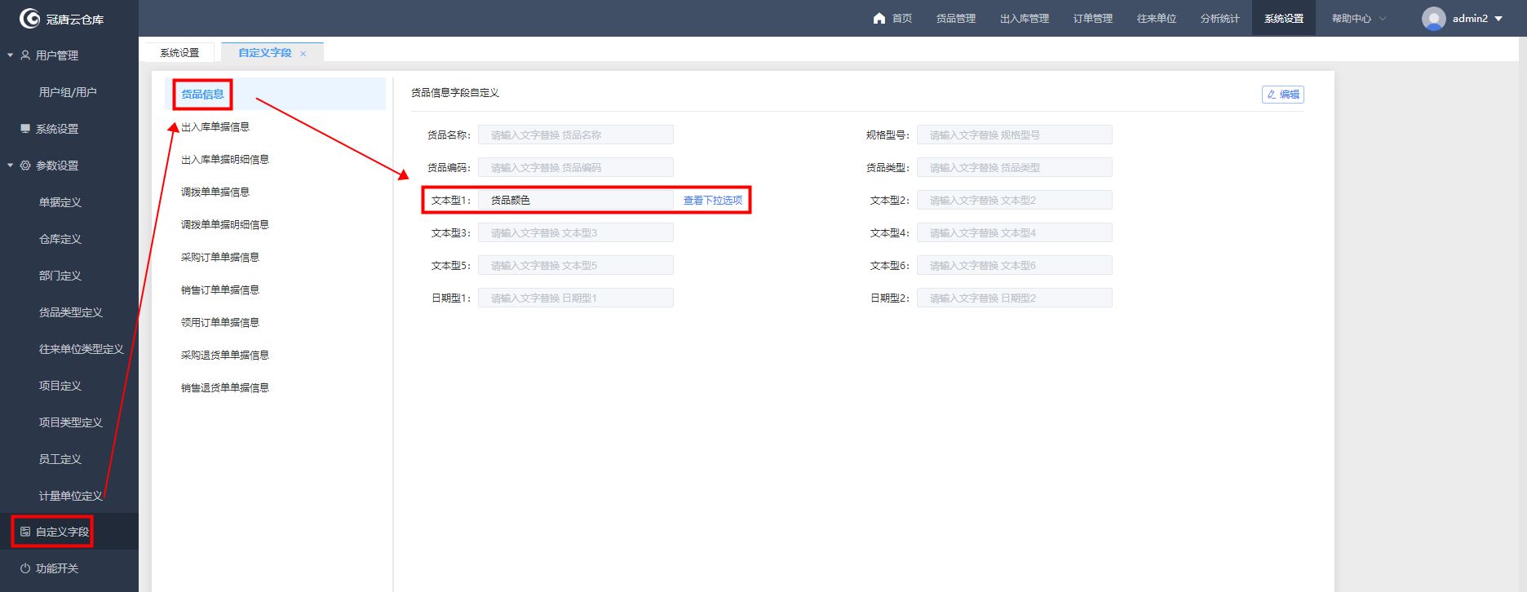1527x592 pixels.
Task: Click the 文本型1 field containing 货品颜色
Action: click(576, 201)
